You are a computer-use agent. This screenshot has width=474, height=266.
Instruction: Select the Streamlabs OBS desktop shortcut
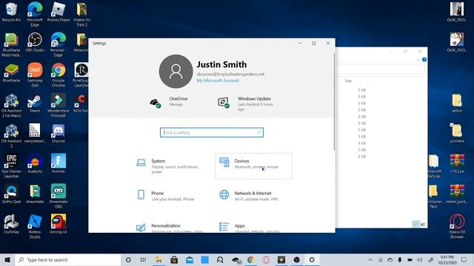[59, 196]
